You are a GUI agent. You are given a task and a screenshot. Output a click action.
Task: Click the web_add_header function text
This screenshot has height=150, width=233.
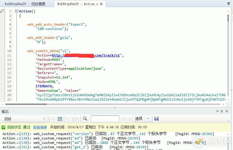point(41,38)
